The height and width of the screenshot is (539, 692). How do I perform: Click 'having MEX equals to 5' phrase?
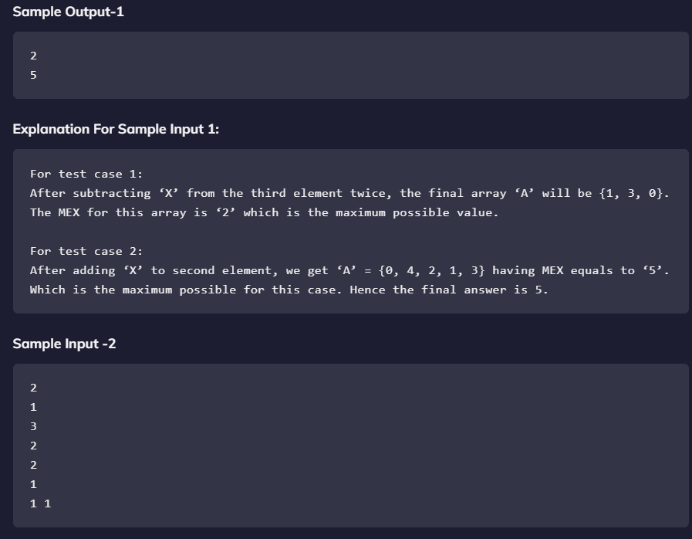[x=581, y=270]
